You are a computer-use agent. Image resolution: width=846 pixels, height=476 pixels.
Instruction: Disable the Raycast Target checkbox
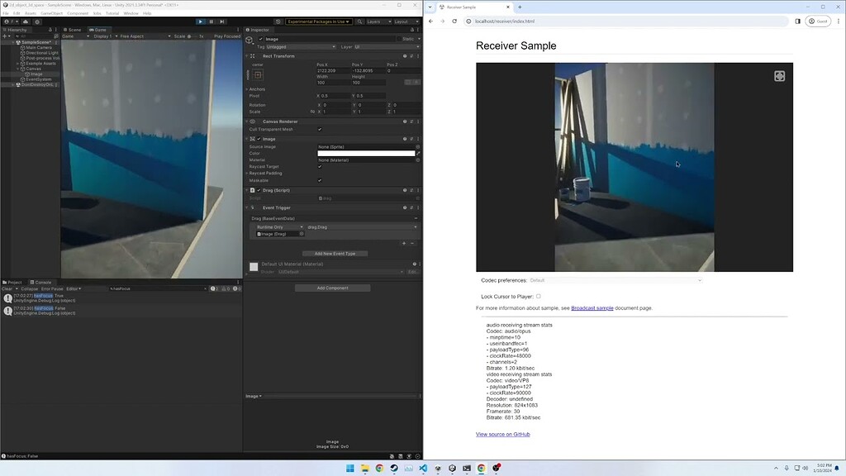coord(320,166)
